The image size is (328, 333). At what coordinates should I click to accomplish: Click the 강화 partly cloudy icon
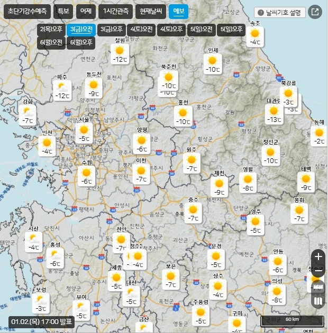pos(28,116)
